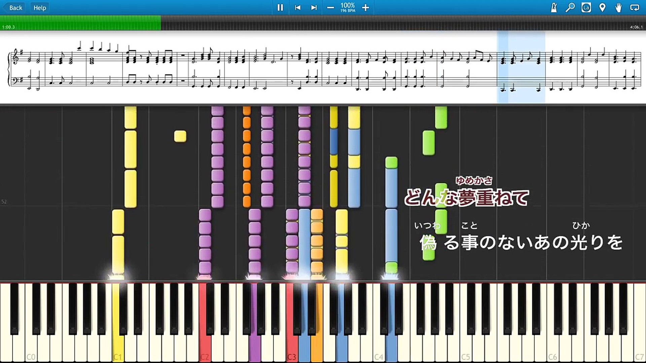646x363 pixels.
Task: Seek within the green played progress bar
Action: click(81, 23)
